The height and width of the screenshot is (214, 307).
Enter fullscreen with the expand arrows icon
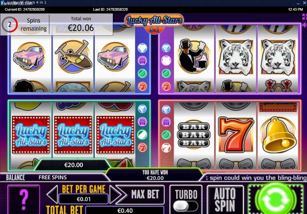(304, 16)
